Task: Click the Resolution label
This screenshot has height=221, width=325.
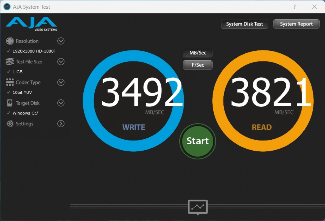Action: pos(27,41)
